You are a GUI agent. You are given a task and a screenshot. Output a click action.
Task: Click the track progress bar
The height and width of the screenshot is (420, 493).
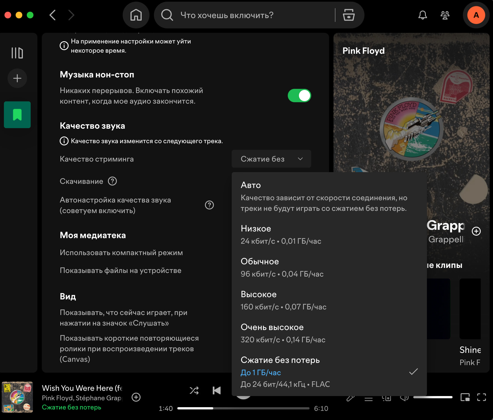pos(243,408)
